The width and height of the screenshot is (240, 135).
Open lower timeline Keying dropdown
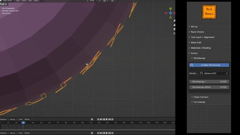point(13,133)
